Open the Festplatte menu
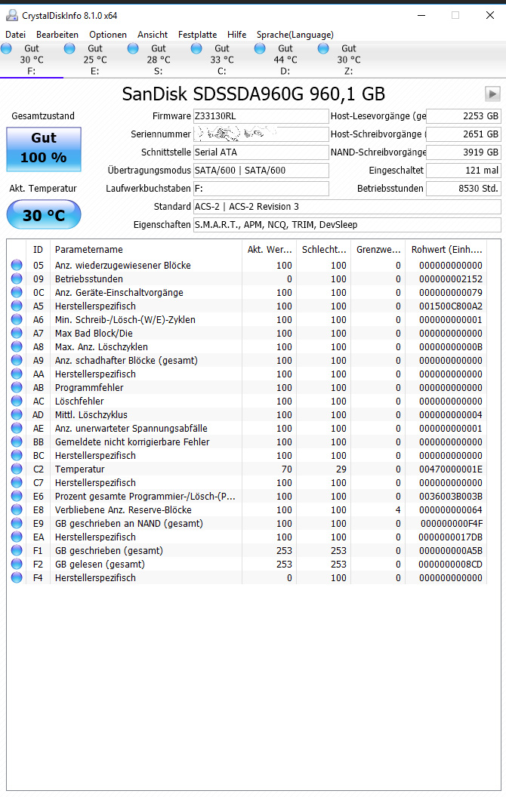This screenshot has width=506, height=797. pos(197,35)
